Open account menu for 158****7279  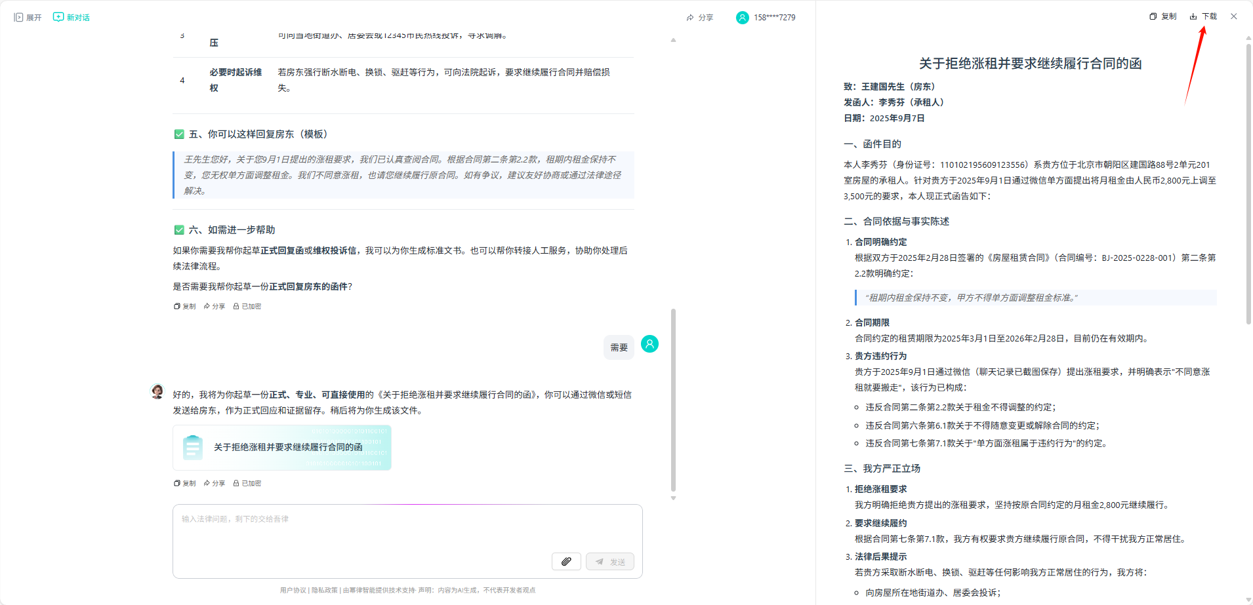[x=766, y=18]
